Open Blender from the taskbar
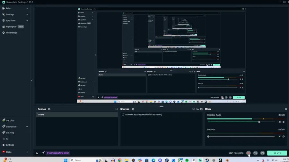This screenshot has height=162, width=289. click(227, 160)
